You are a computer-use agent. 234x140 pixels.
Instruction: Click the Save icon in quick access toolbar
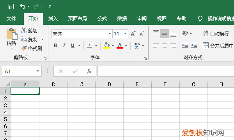pos(11,7)
